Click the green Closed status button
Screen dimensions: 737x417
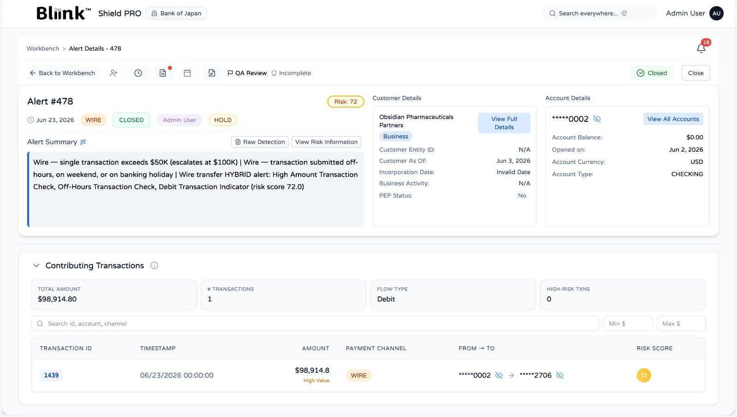coord(652,73)
